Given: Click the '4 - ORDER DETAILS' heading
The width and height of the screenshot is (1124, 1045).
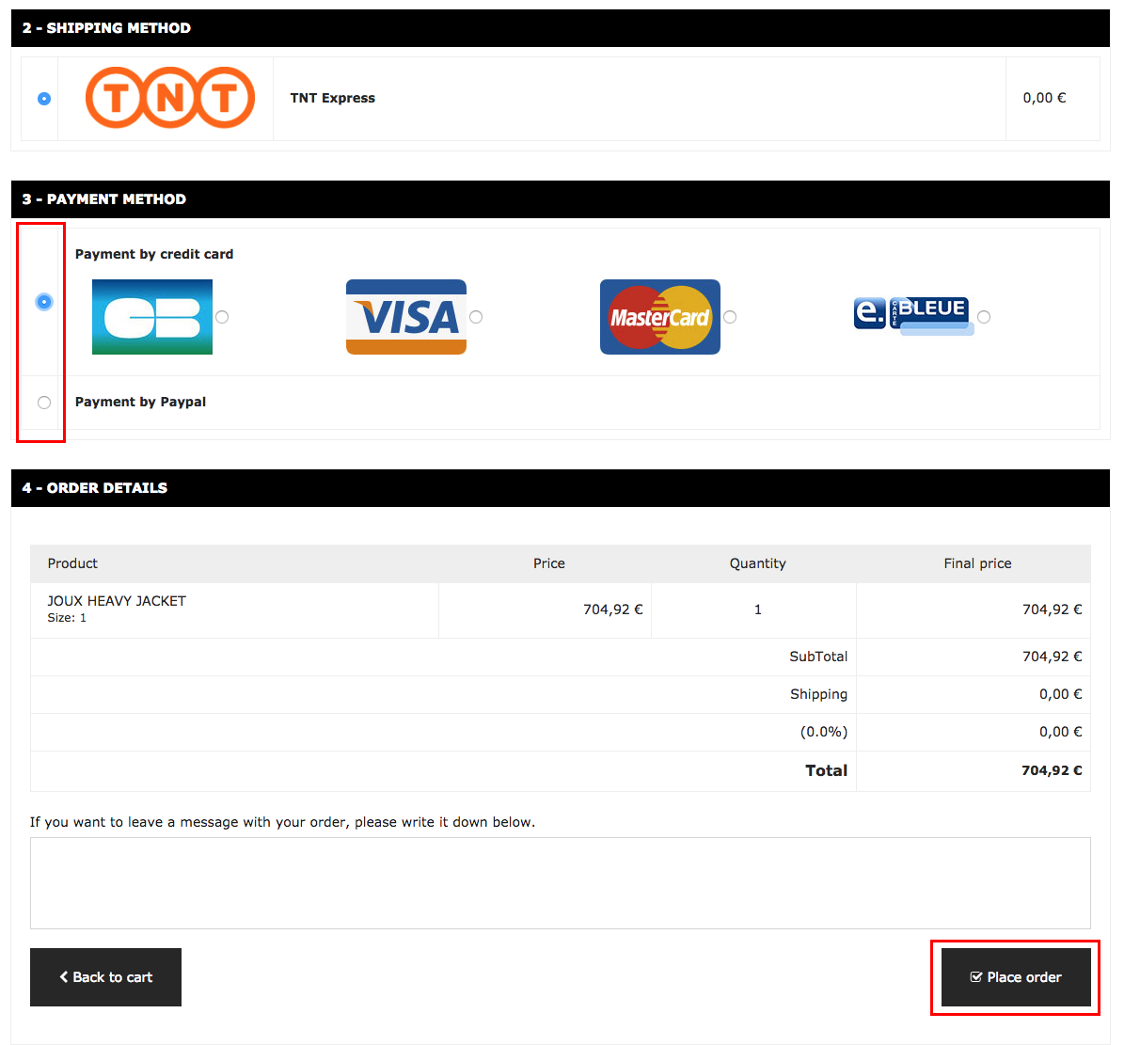Looking at the screenshot, I should [95, 488].
